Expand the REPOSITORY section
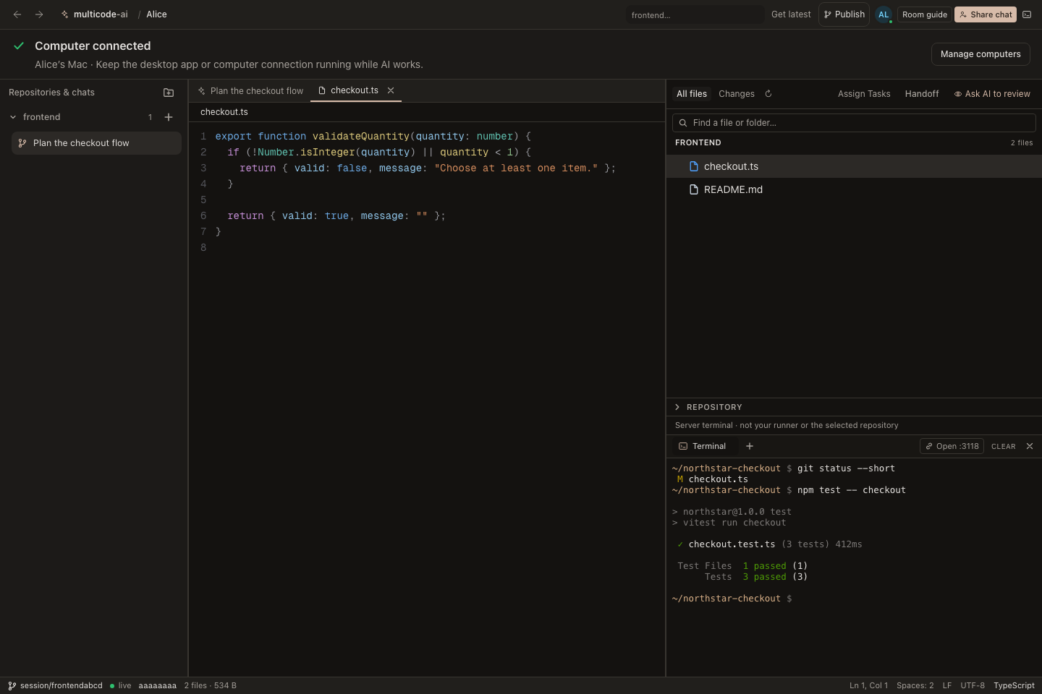Image resolution: width=1042 pixels, height=694 pixels. 708,407
